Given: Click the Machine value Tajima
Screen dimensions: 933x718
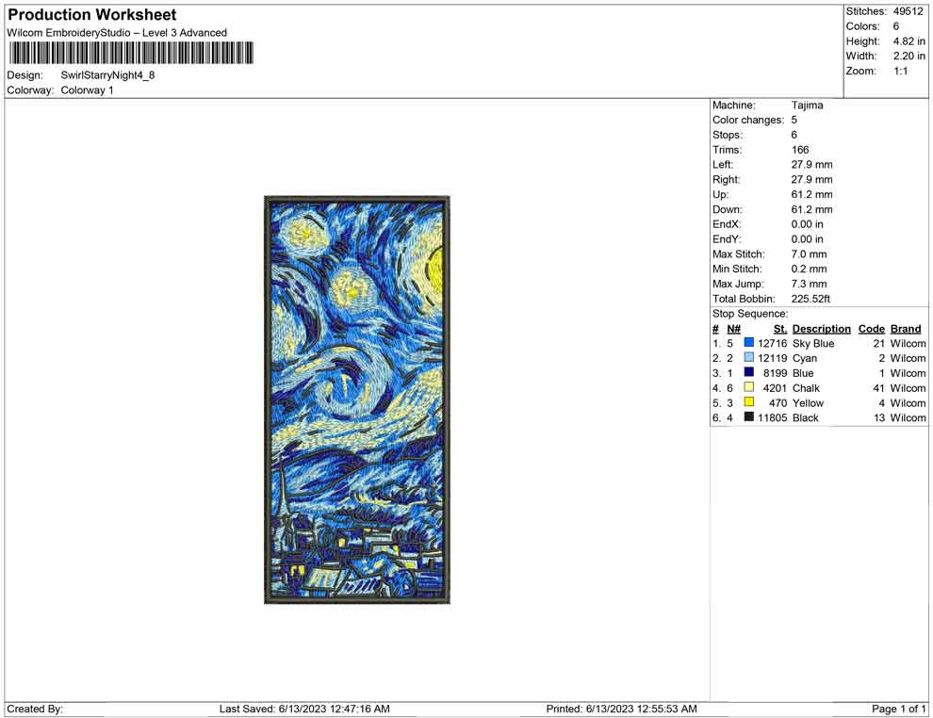Looking at the screenshot, I should [x=807, y=106].
